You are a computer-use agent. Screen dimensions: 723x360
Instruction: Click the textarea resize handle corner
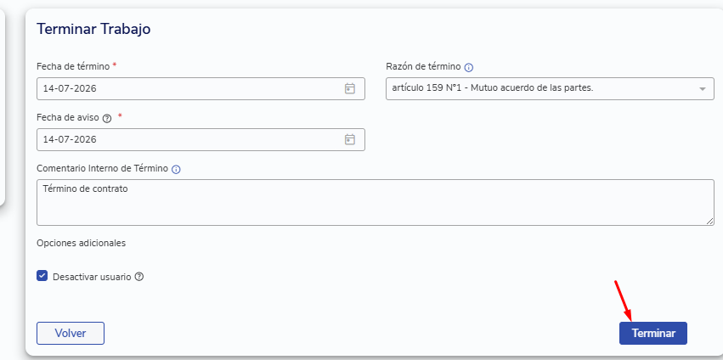709,222
